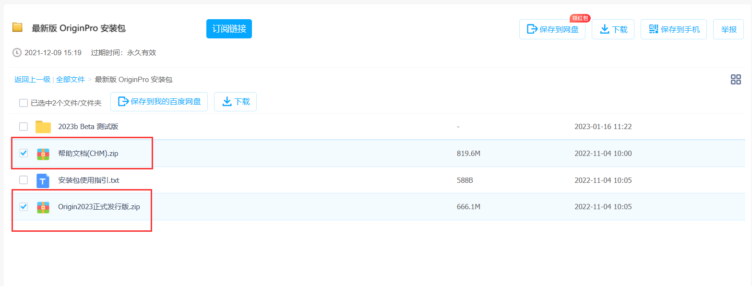The height and width of the screenshot is (286, 752).
Task: Click date 2022-11-04 10:05 in the 安装包使用指引.txt row
Action: coord(603,180)
